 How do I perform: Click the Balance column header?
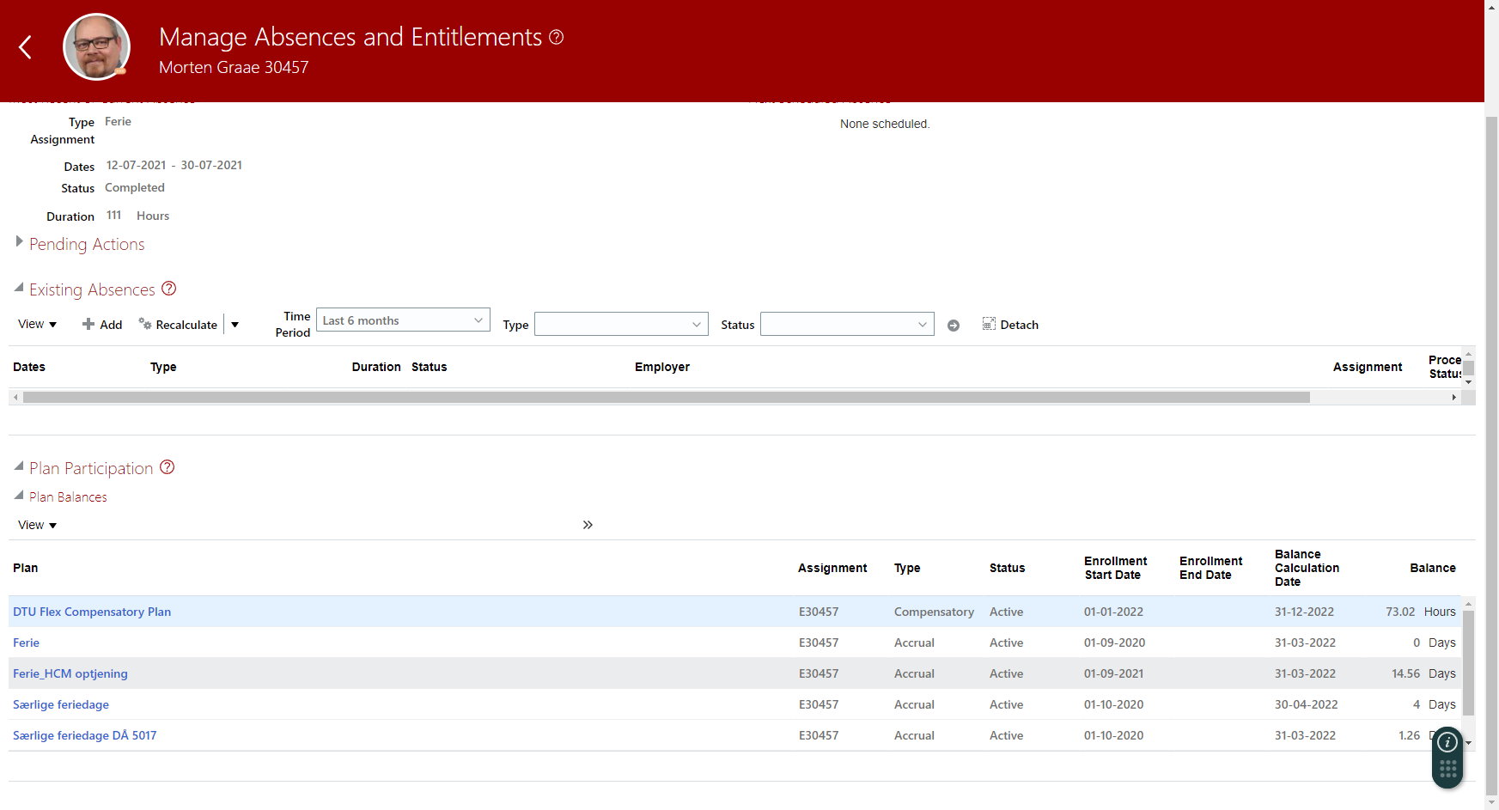(1433, 568)
